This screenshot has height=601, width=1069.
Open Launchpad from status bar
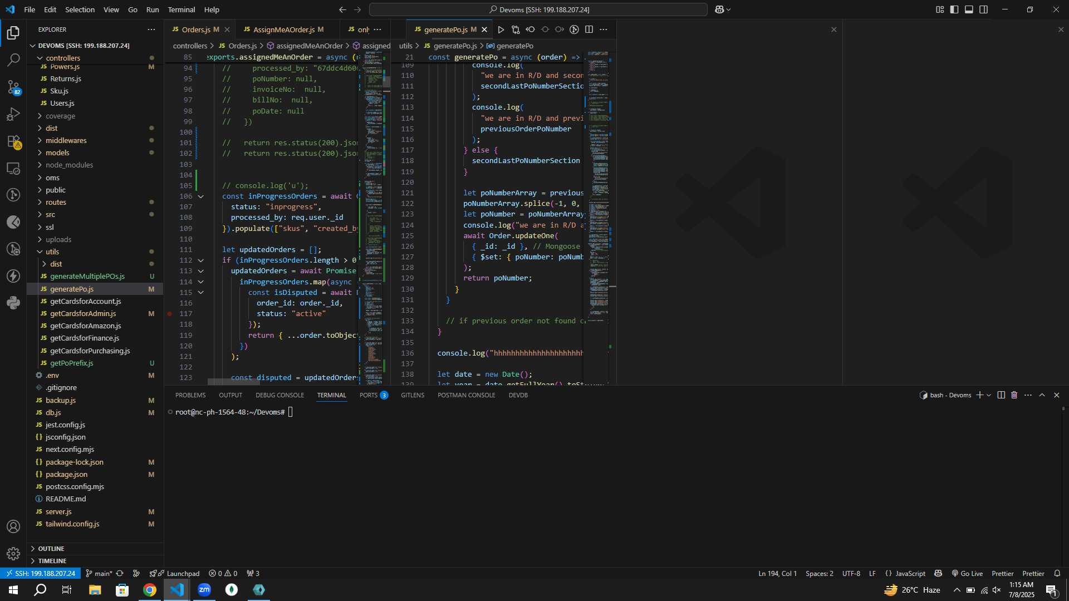(x=174, y=573)
